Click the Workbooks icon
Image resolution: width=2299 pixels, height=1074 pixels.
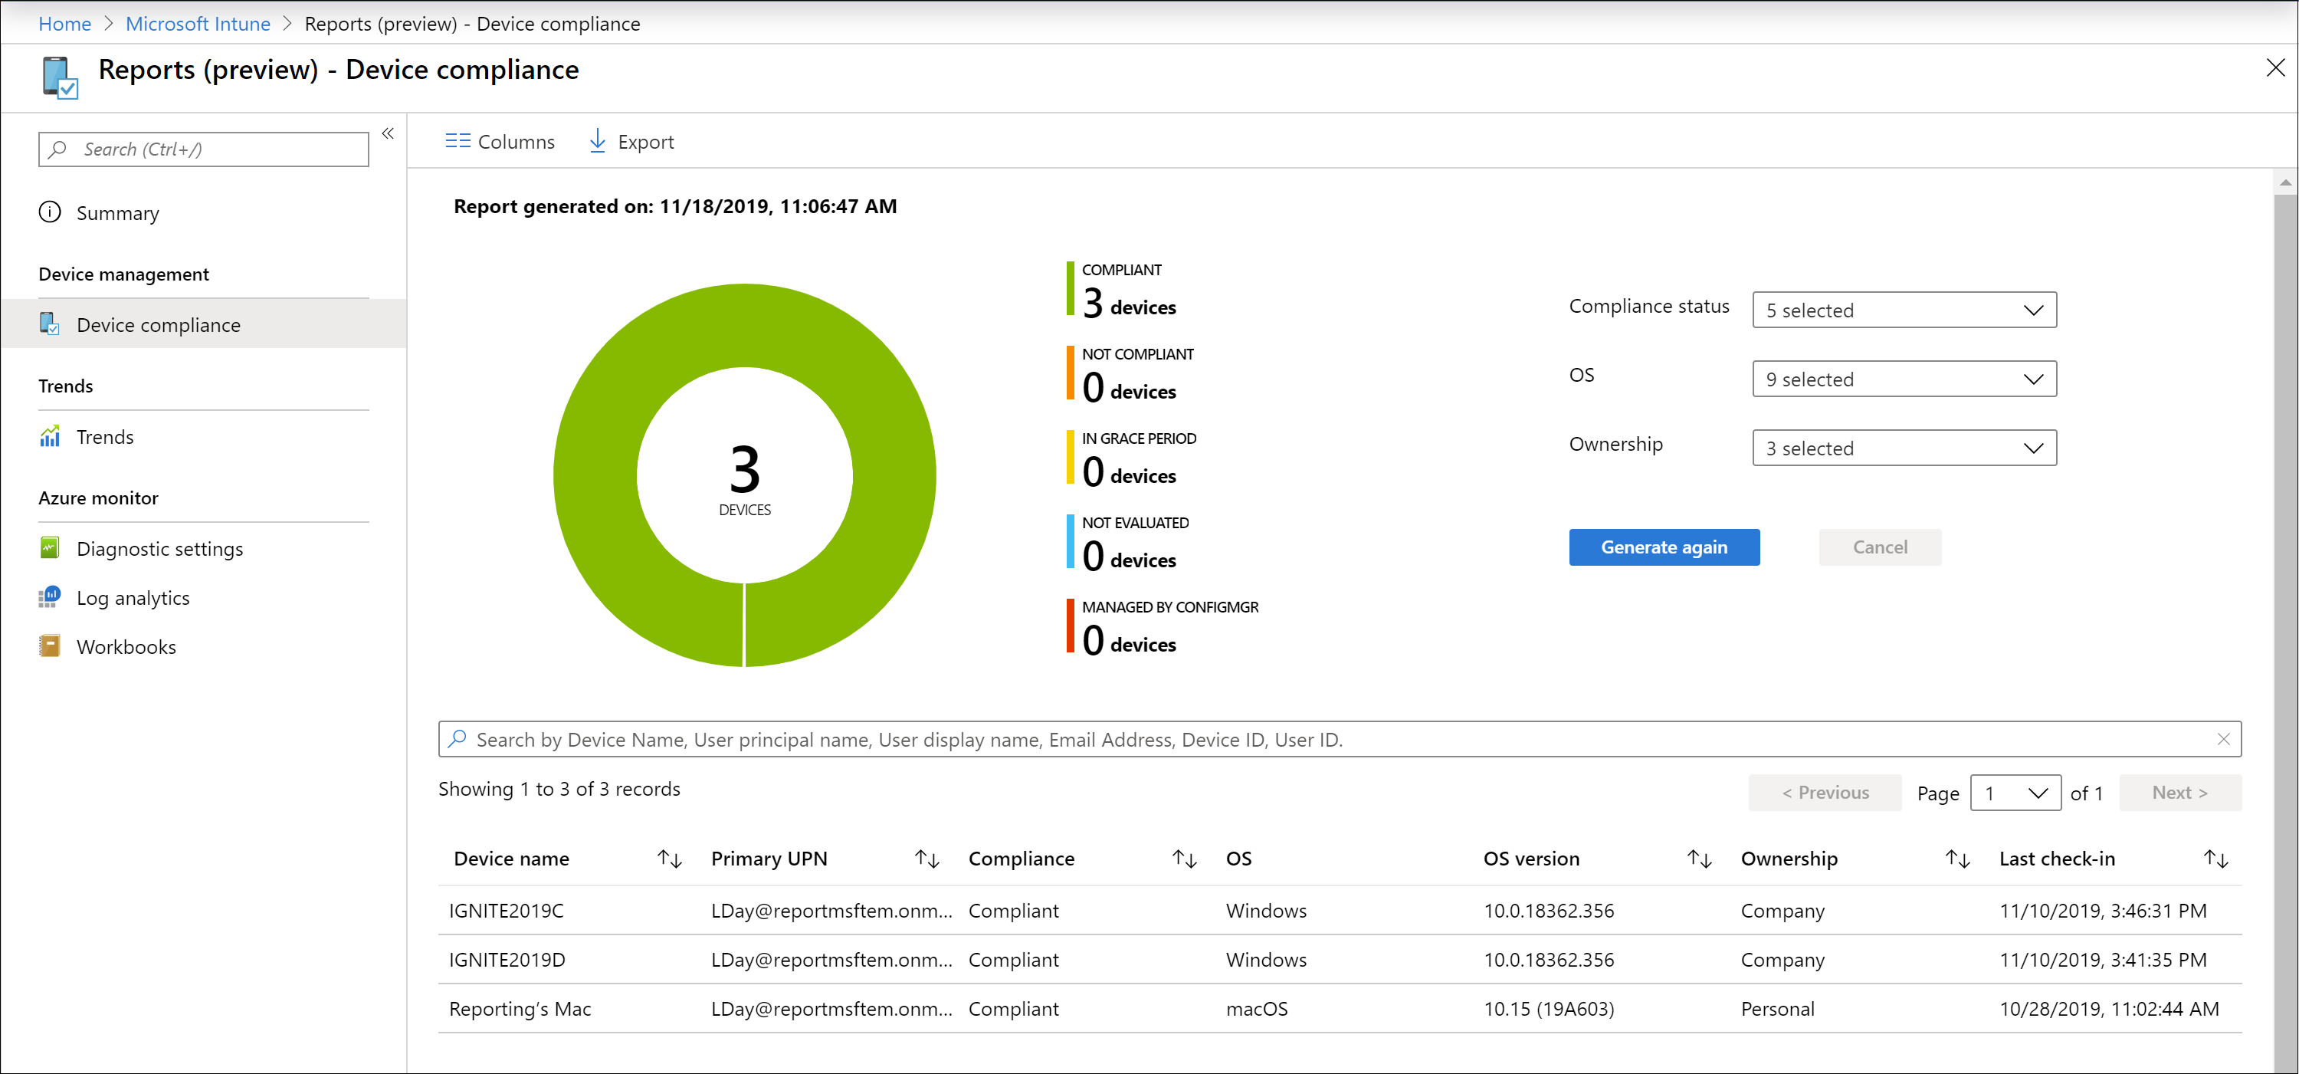(50, 642)
